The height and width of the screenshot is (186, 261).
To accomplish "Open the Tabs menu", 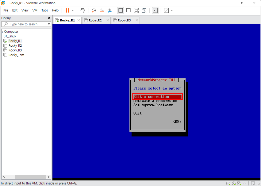I will 45,10.
